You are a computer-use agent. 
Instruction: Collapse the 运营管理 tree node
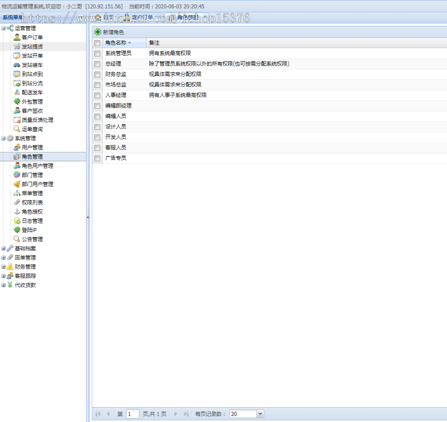point(3,28)
